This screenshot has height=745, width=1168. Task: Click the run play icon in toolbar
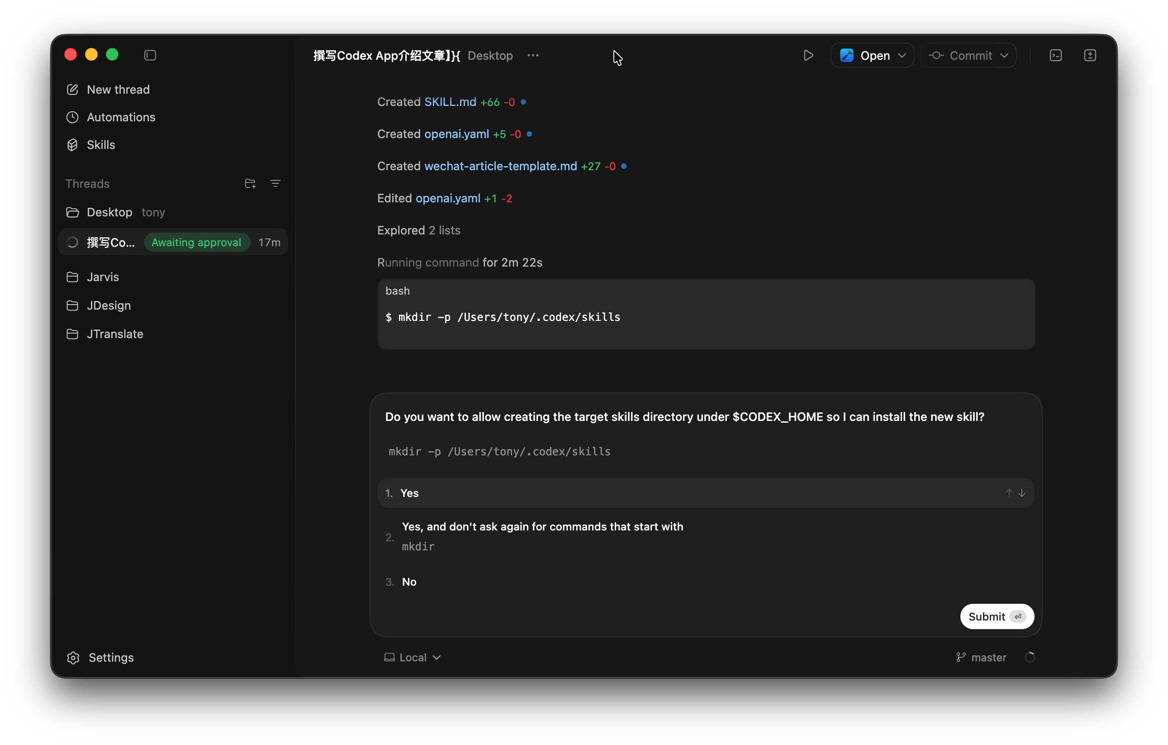tap(808, 55)
